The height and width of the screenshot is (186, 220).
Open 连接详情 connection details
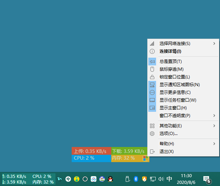[x=170, y=51]
